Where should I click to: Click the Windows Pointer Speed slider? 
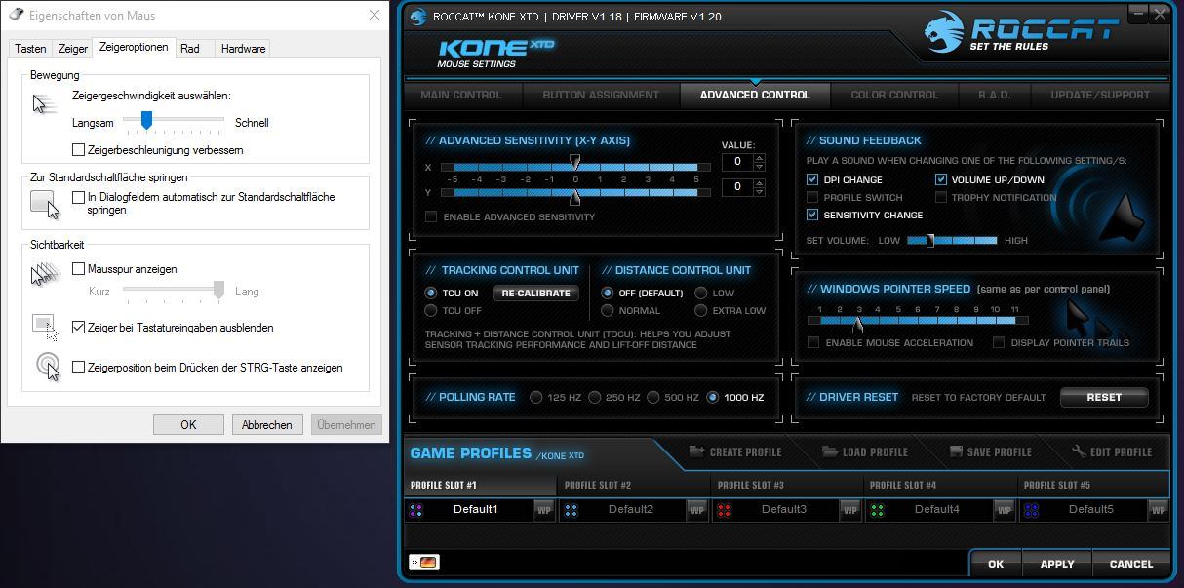(x=919, y=320)
